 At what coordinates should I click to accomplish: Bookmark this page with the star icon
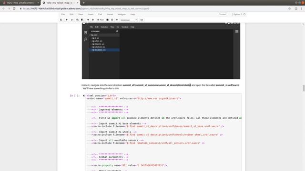[289, 9]
